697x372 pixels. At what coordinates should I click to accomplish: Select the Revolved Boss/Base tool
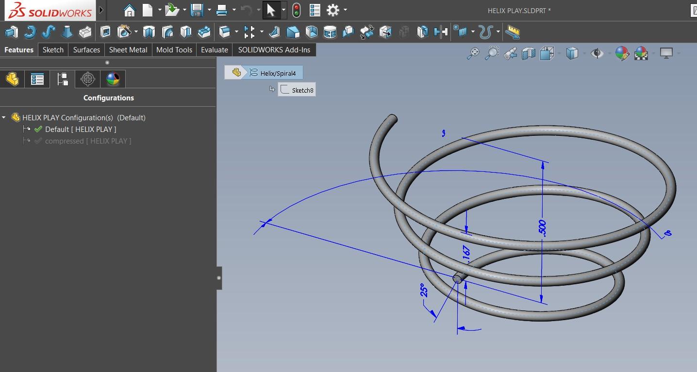(30, 32)
